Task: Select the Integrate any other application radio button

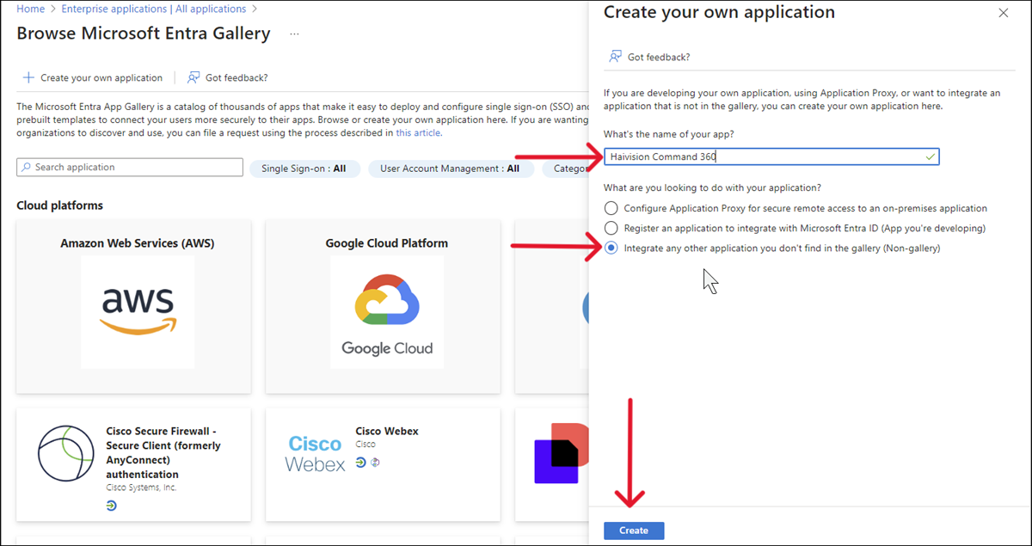Action: [x=610, y=248]
